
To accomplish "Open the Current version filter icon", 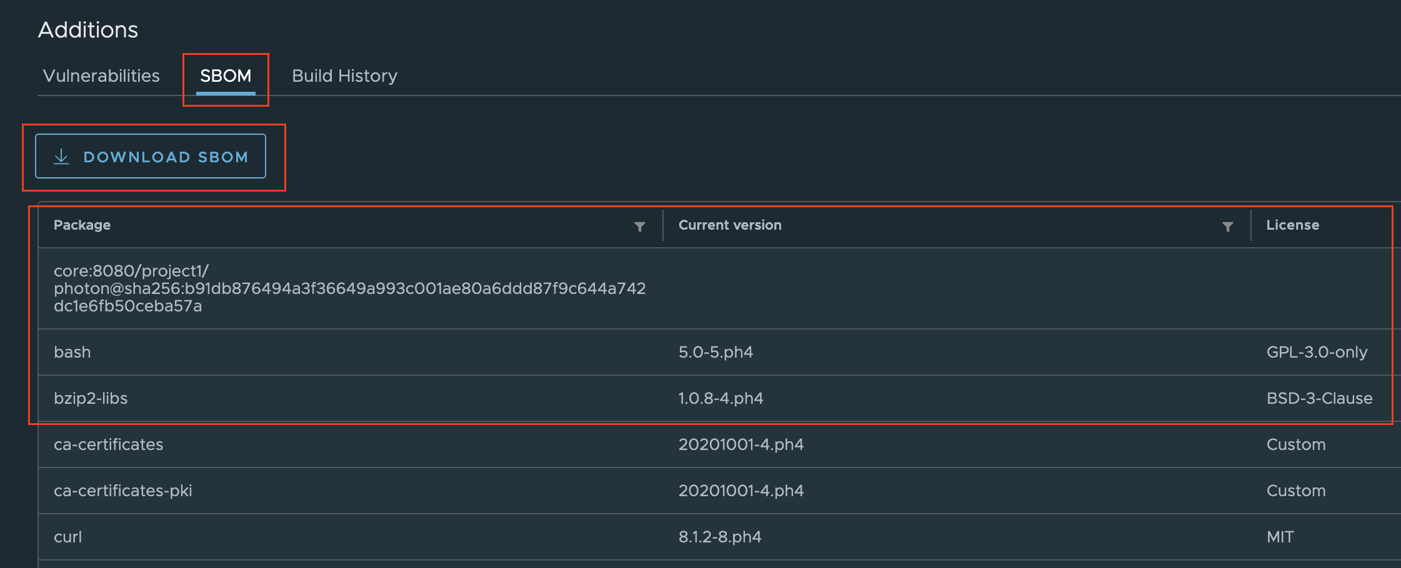I will [1227, 227].
